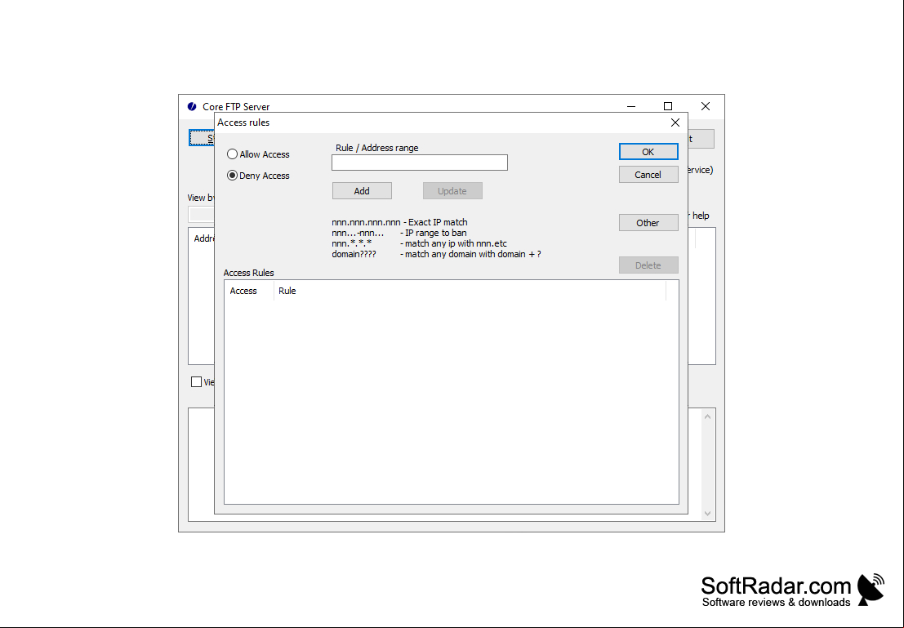Image resolution: width=904 pixels, height=628 pixels.
Task: Sort by the Access column header
Action: (249, 292)
